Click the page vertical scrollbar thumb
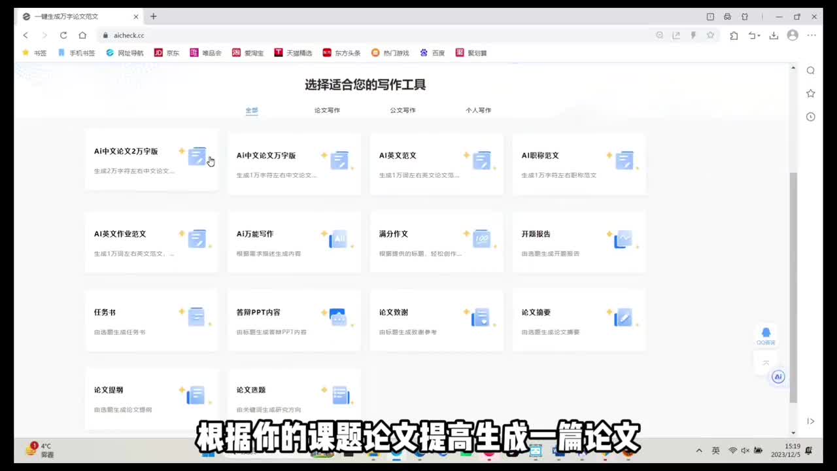The width and height of the screenshot is (837, 471). pyautogui.click(x=793, y=288)
